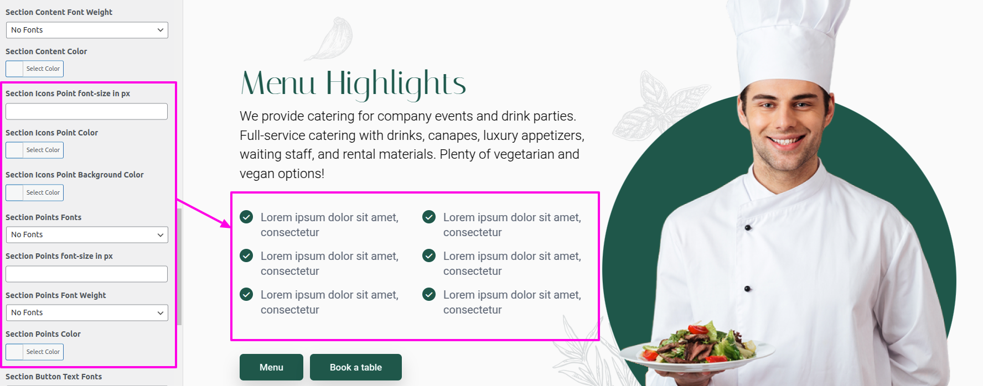Viewport: 983px width, 386px height.
Task: Click the Book a table button
Action: point(356,367)
